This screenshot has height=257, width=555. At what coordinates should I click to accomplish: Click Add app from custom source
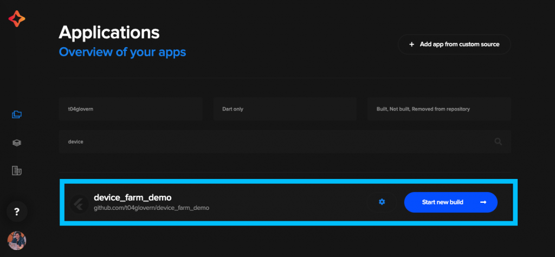(x=454, y=44)
